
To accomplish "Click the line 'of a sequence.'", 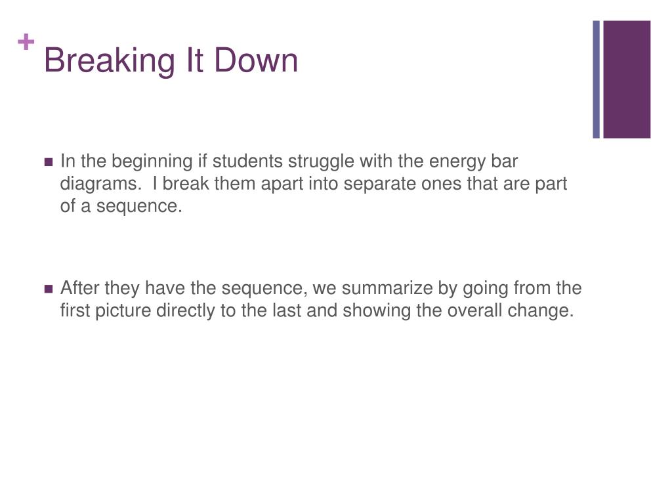I will (x=121, y=206).
